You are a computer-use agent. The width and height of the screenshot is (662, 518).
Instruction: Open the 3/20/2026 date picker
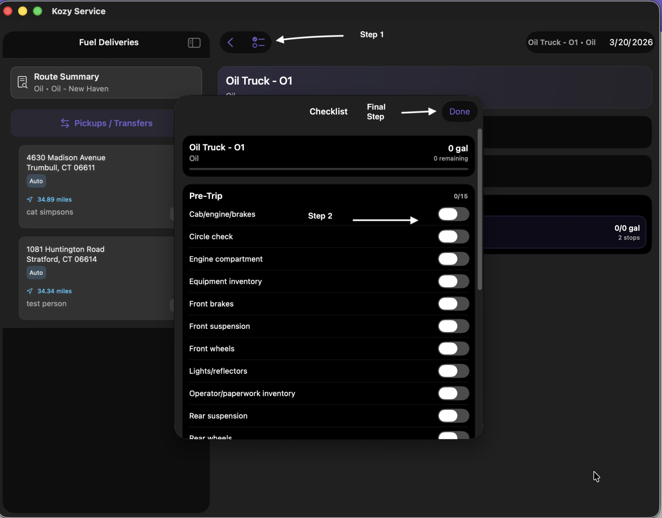point(630,43)
